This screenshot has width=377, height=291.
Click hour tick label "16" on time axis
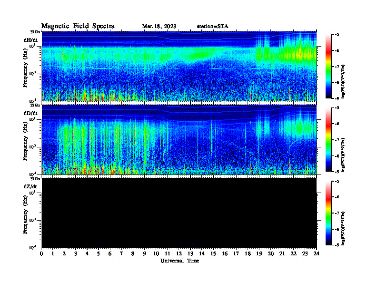pyautogui.click(x=225, y=254)
